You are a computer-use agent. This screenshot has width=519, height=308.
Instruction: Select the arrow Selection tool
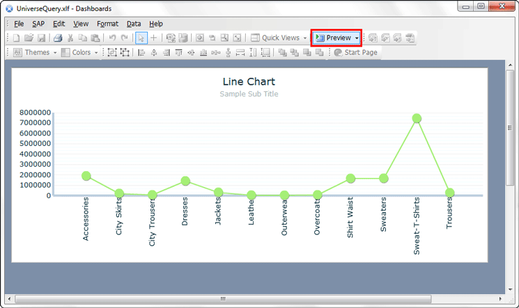[141, 38]
